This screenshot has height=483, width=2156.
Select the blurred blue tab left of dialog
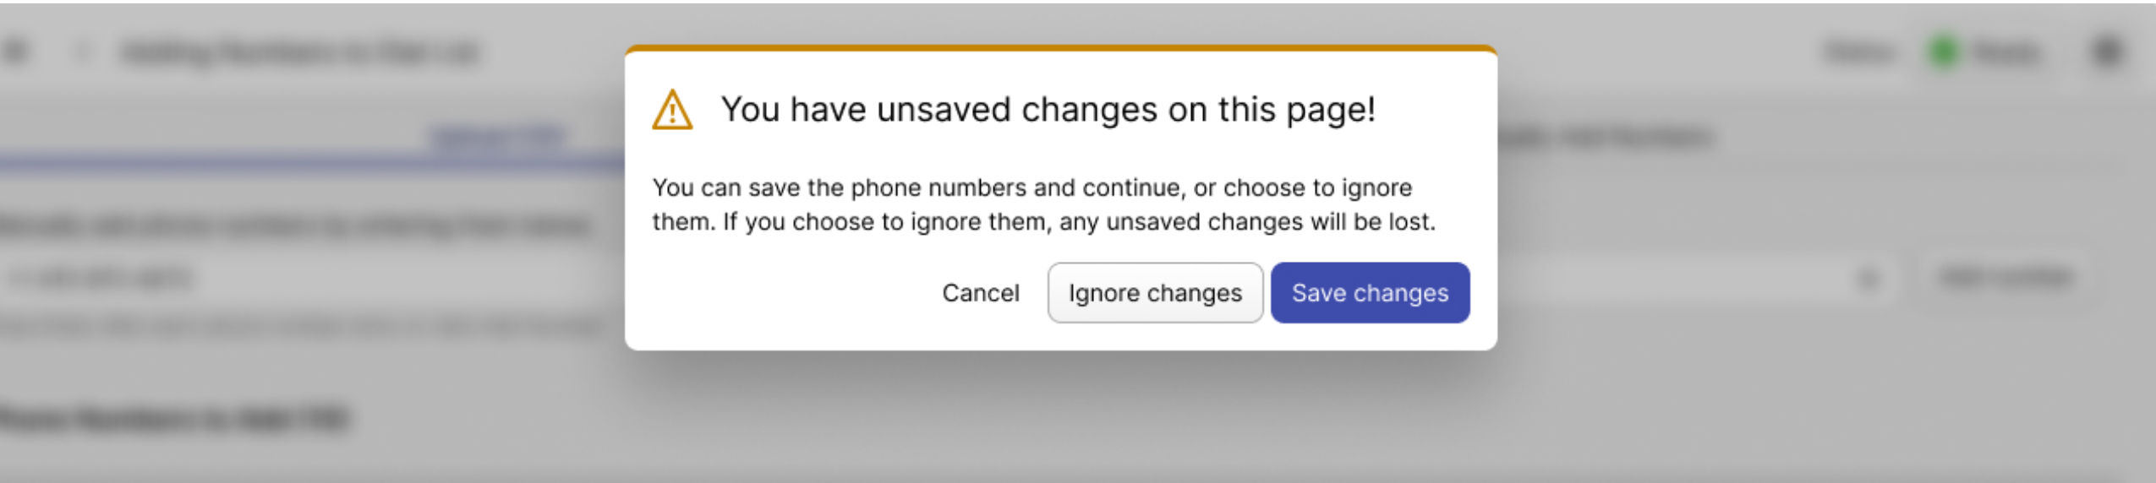coord(499,135)
